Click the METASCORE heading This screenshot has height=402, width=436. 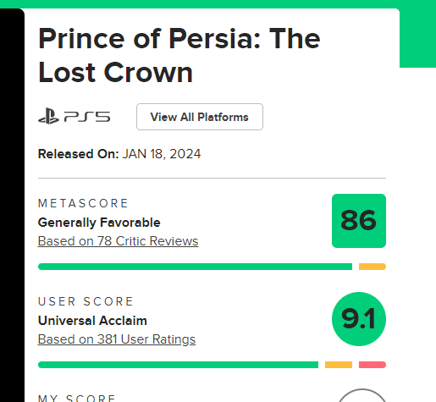[x=83, y=203]
